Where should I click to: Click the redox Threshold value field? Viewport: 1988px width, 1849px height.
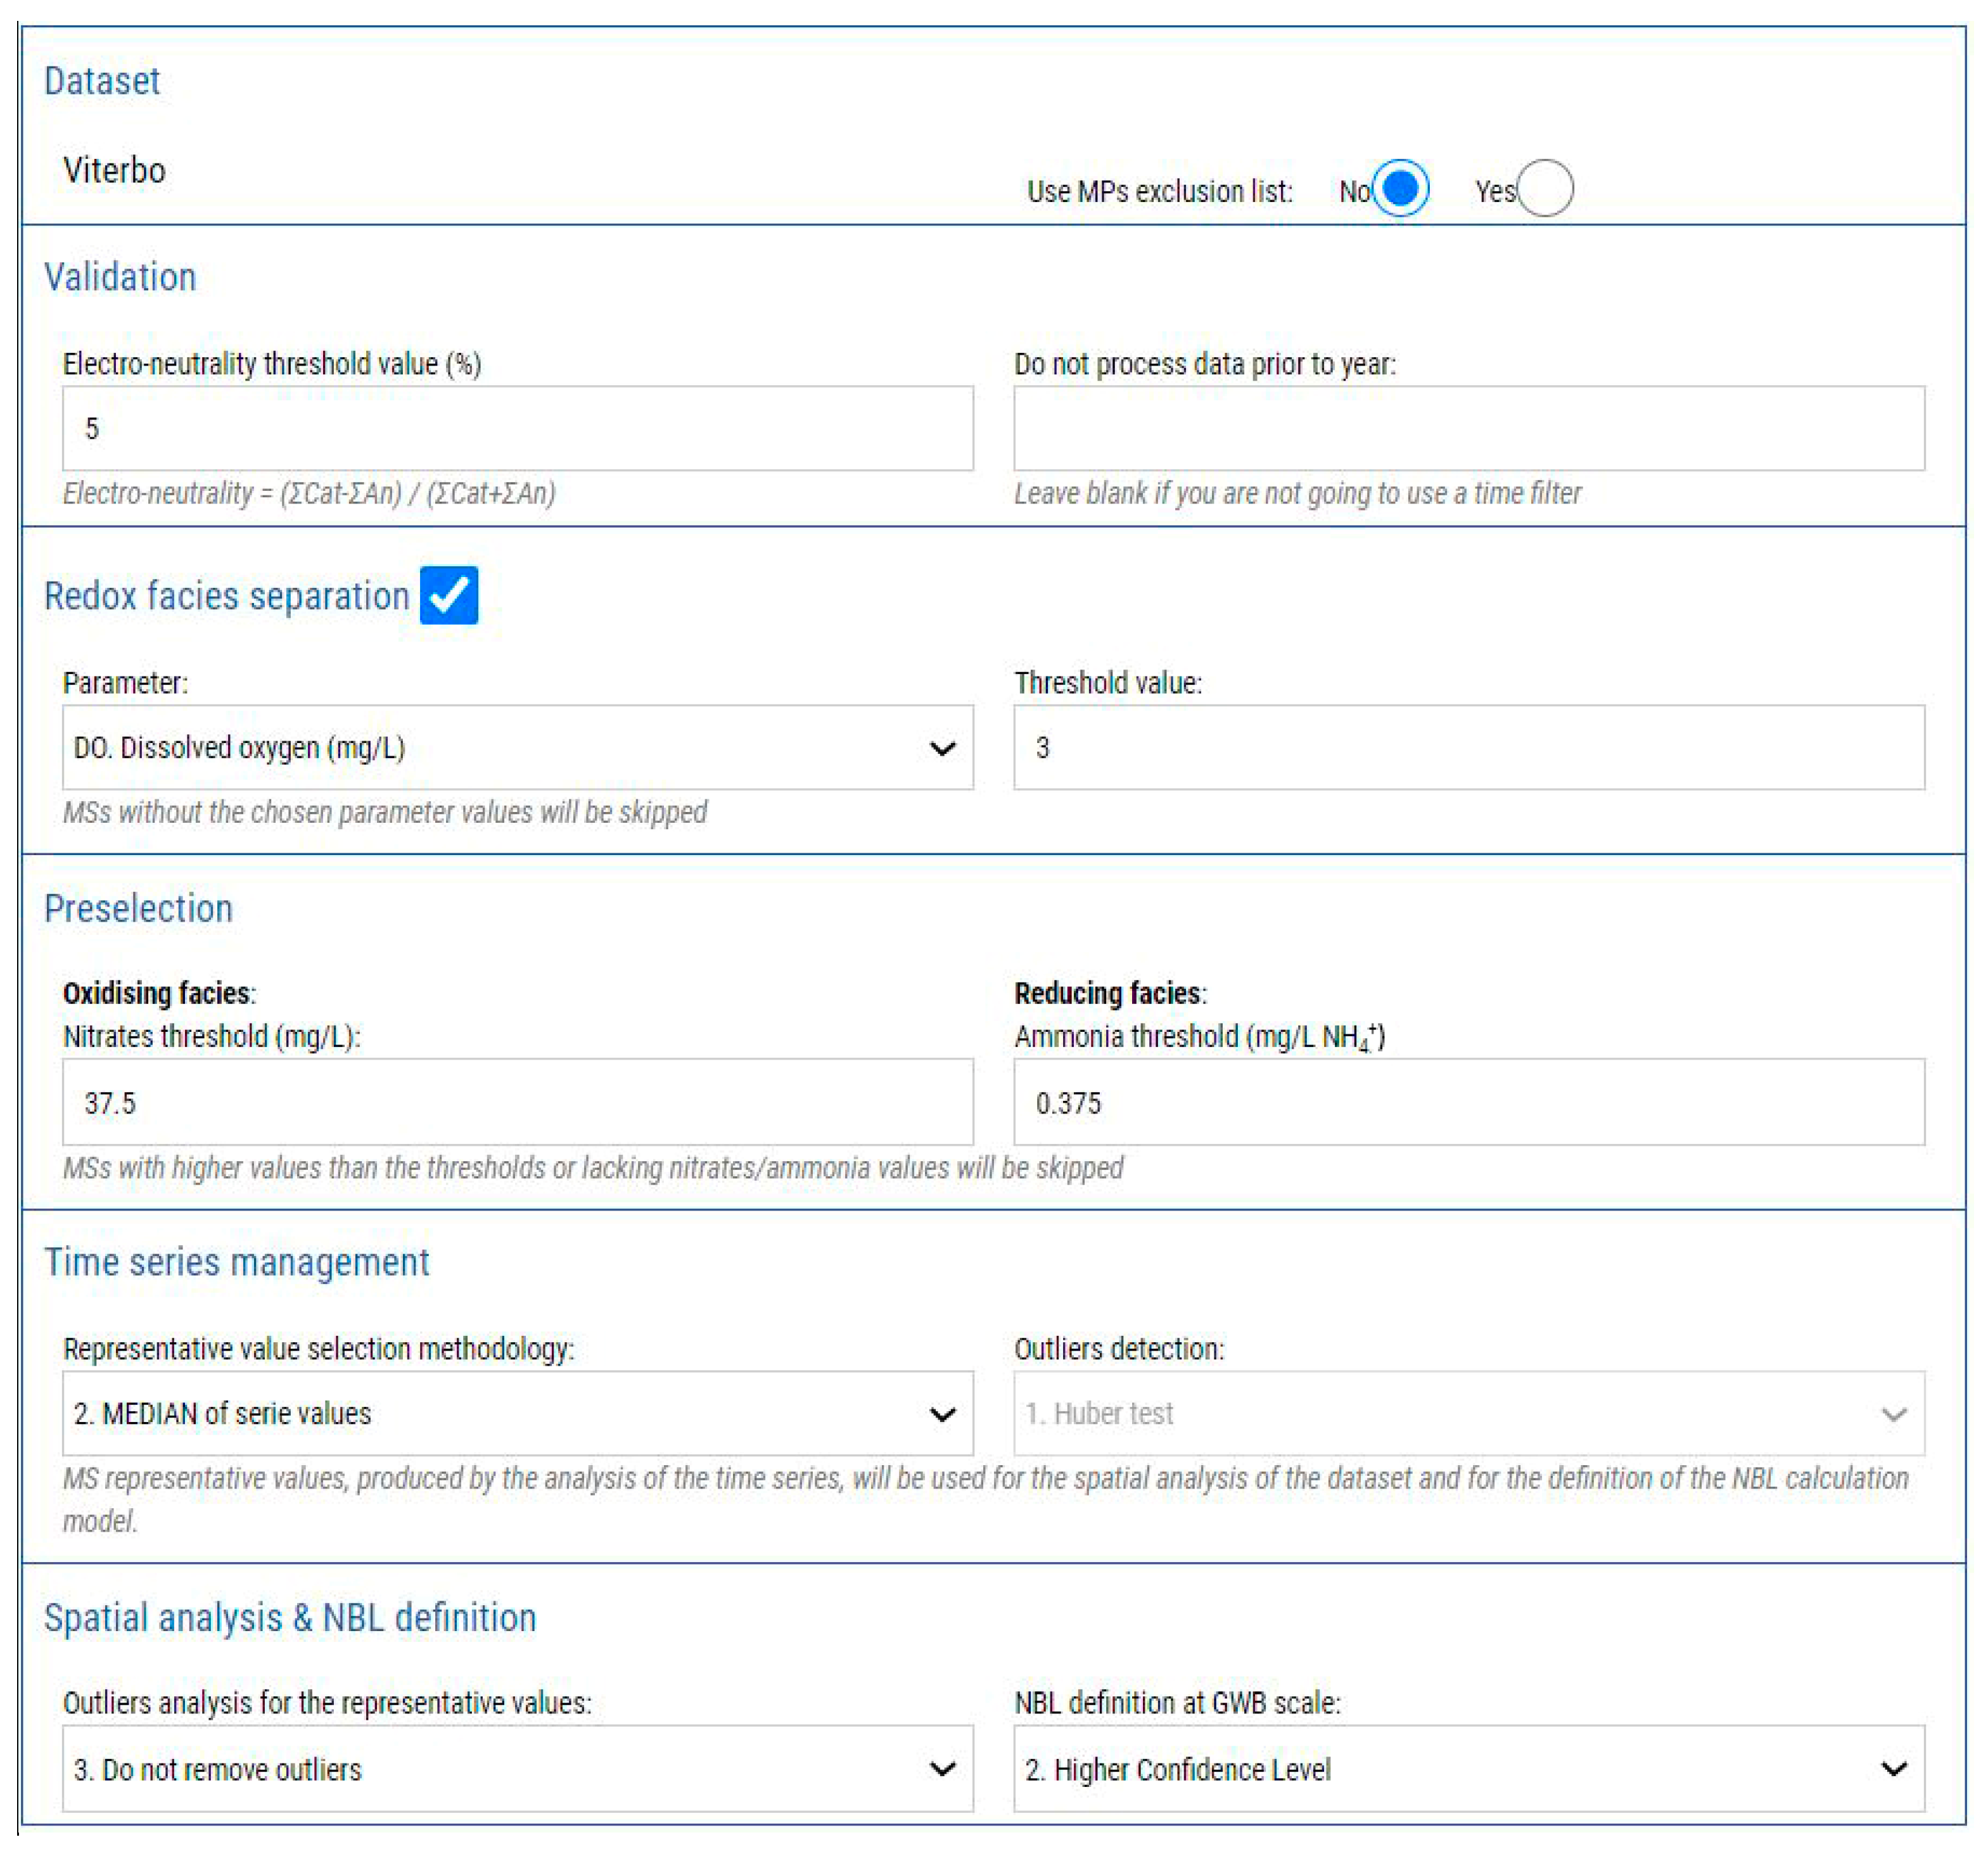[x=1468, y=748]
